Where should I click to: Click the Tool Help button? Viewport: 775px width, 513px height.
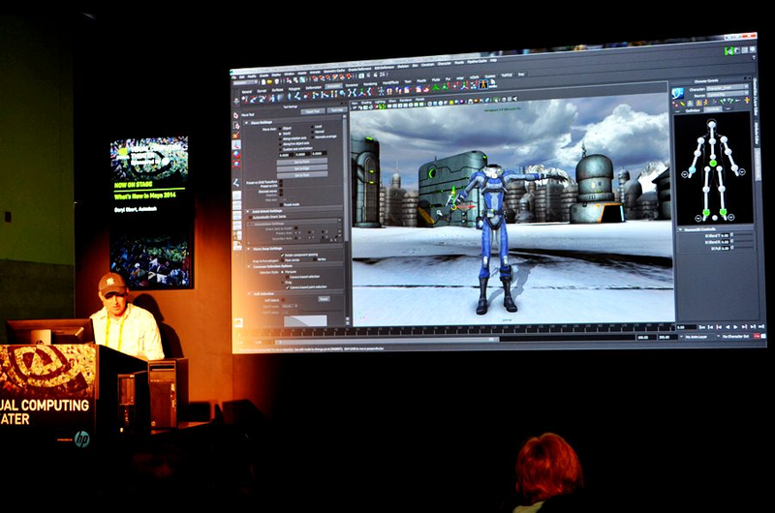coord(337,110)
